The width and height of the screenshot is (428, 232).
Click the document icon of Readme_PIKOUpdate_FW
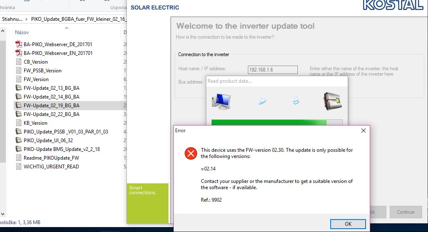(19, 158)
